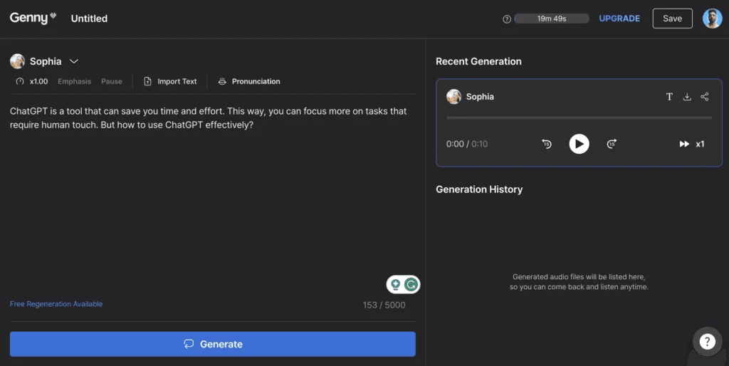This screenshot has height=366, width=729.
Task: Click the 153 / 5000 character counter
Action: (384, 305)
